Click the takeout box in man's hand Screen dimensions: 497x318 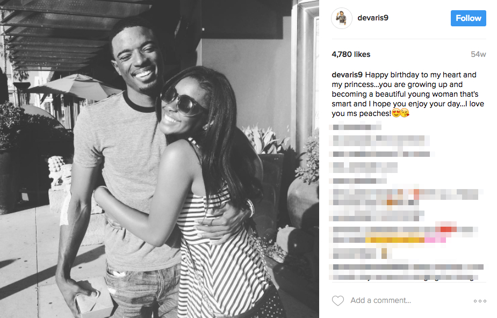pos(95,297)
